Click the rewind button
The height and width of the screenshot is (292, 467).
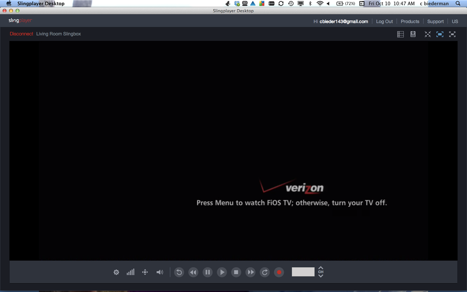tap(193, 272)
